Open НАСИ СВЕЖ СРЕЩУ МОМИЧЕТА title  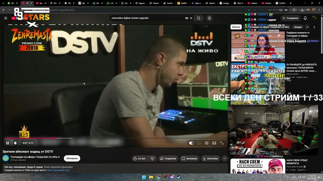click(297, 162)
